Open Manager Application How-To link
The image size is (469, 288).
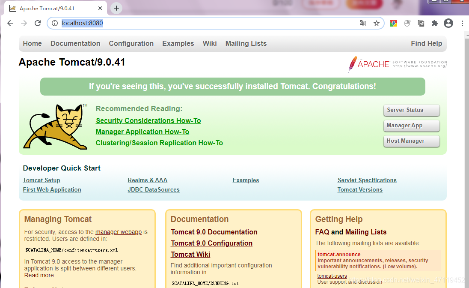pos(142,132)
